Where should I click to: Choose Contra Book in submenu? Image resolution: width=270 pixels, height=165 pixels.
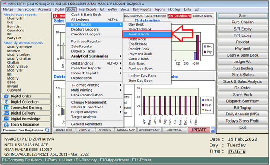(x=139, y=59)
